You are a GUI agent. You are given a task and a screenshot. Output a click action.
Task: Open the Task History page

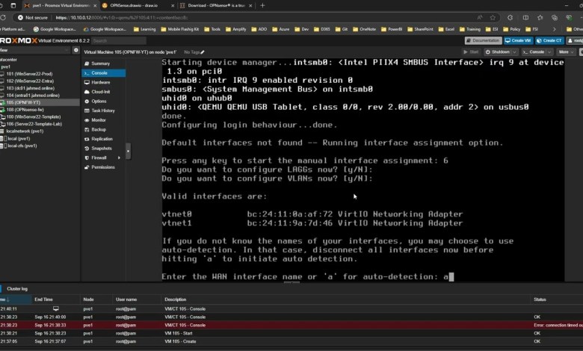(103, 111)
